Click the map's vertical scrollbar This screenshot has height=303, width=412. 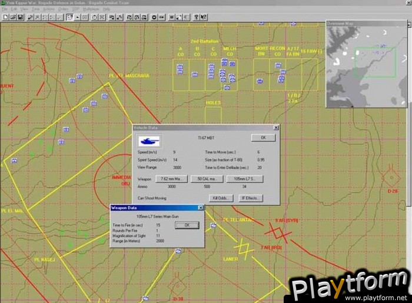pos(409,115)
